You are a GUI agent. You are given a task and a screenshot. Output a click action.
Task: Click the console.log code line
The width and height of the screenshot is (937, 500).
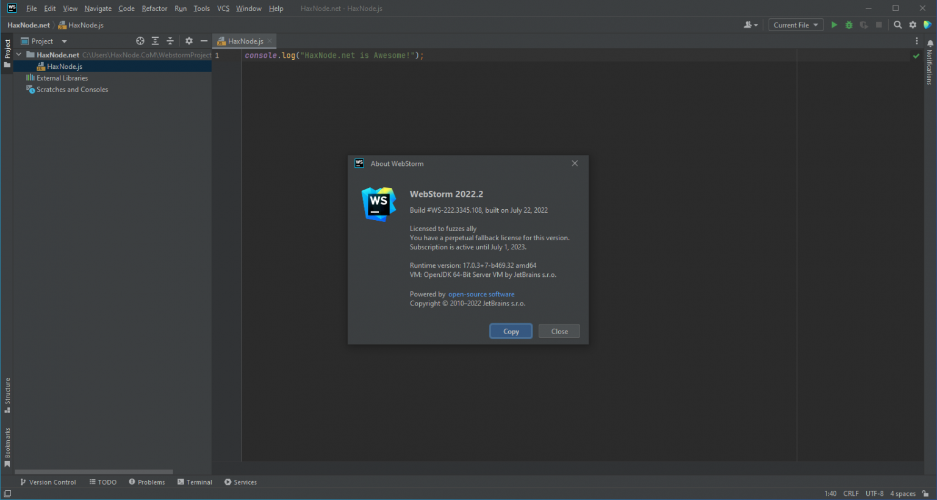coord(334,55)
